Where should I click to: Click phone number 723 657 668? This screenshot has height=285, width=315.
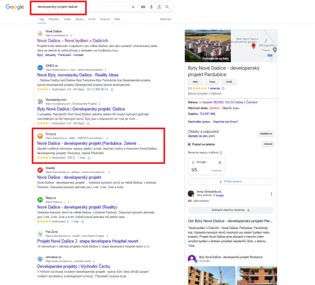click(207, 114)
